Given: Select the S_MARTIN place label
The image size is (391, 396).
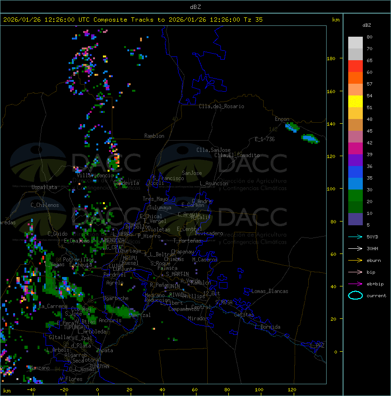Looking at the screenshot, I should tap(177, 274).
